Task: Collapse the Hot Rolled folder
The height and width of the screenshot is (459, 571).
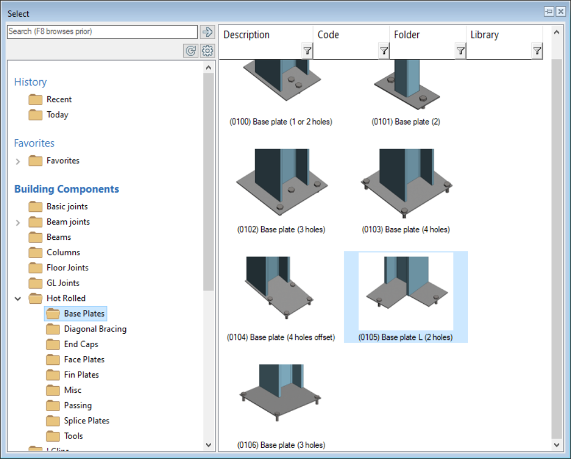Action: (x=18, y=299)
